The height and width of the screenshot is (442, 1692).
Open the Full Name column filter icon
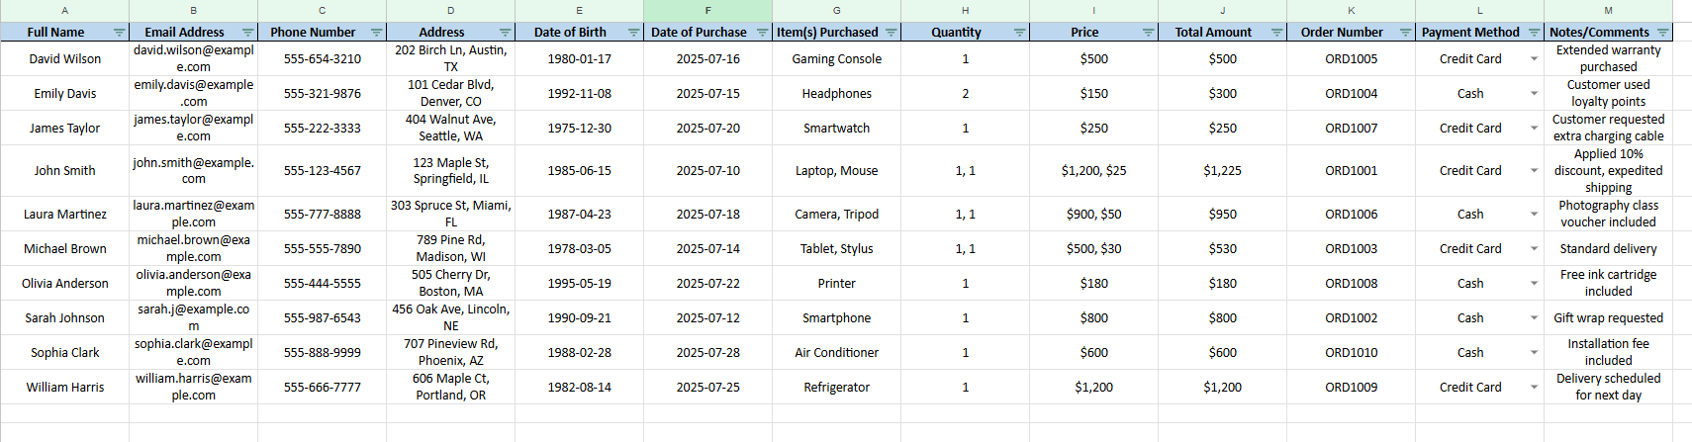tap(120, 33)
